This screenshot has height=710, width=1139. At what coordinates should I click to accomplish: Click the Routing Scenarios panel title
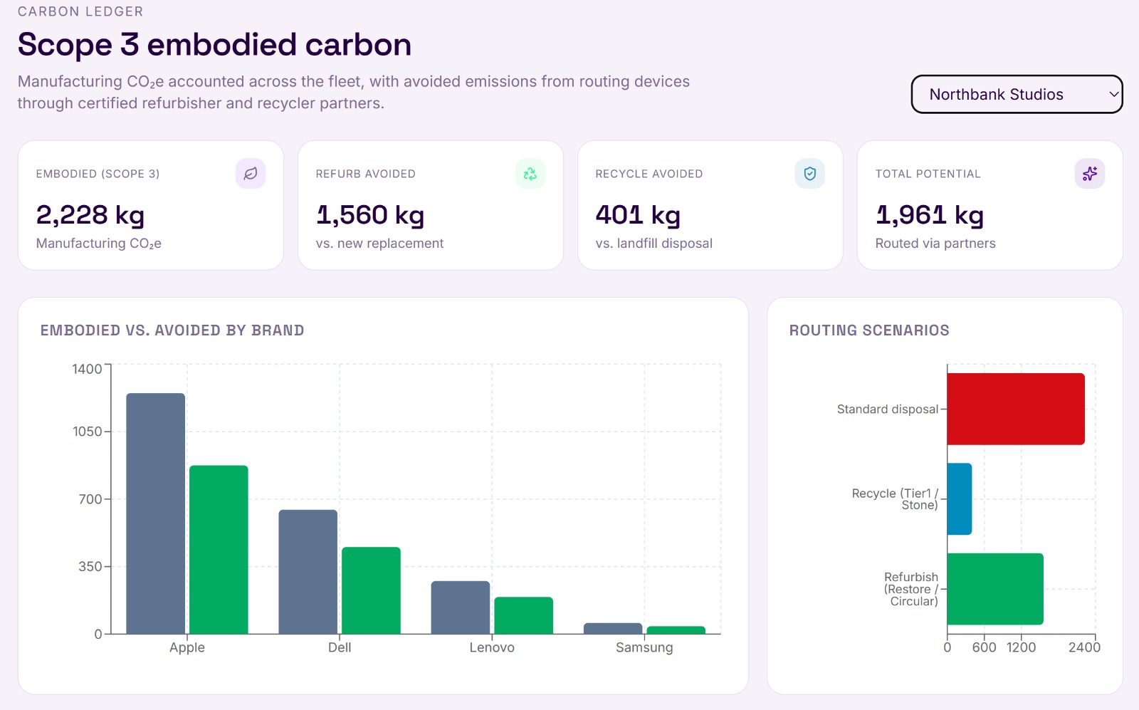pyautogui.click(x=869, y=330)
